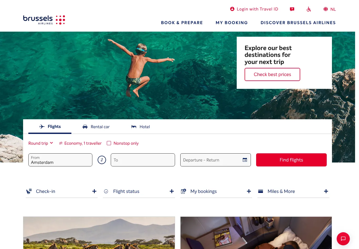Viewport: 359px width, 249px height.
Task: Expand the Flight status plus
Action: click(x=172, y=191)
